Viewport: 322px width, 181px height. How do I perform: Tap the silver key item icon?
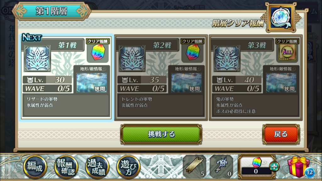[222, 166]
